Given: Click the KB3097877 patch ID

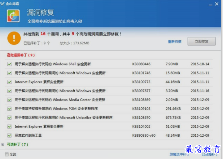Looking at the screenshot, I should click(x=141, y=91).
